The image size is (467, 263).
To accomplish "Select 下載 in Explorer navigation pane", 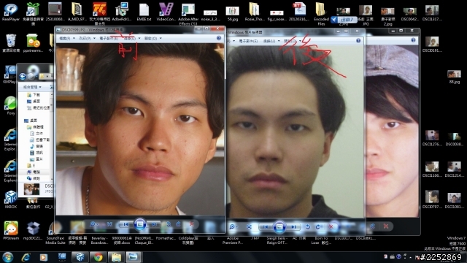I will tap(34, 95).
